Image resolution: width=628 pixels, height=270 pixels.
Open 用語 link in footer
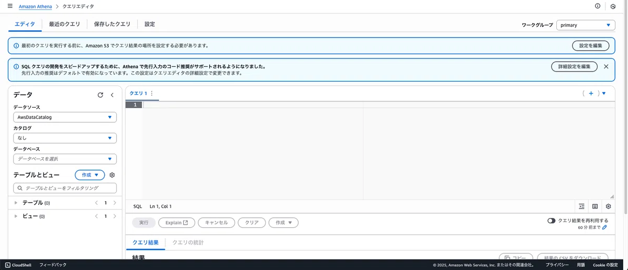[x=581, y=265]
